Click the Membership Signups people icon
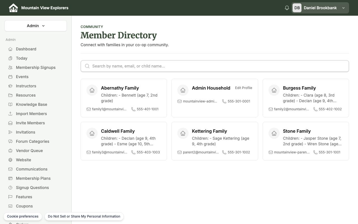Image resolution: width=358 pixels, height=224 pixels. (x=10, y=67)
